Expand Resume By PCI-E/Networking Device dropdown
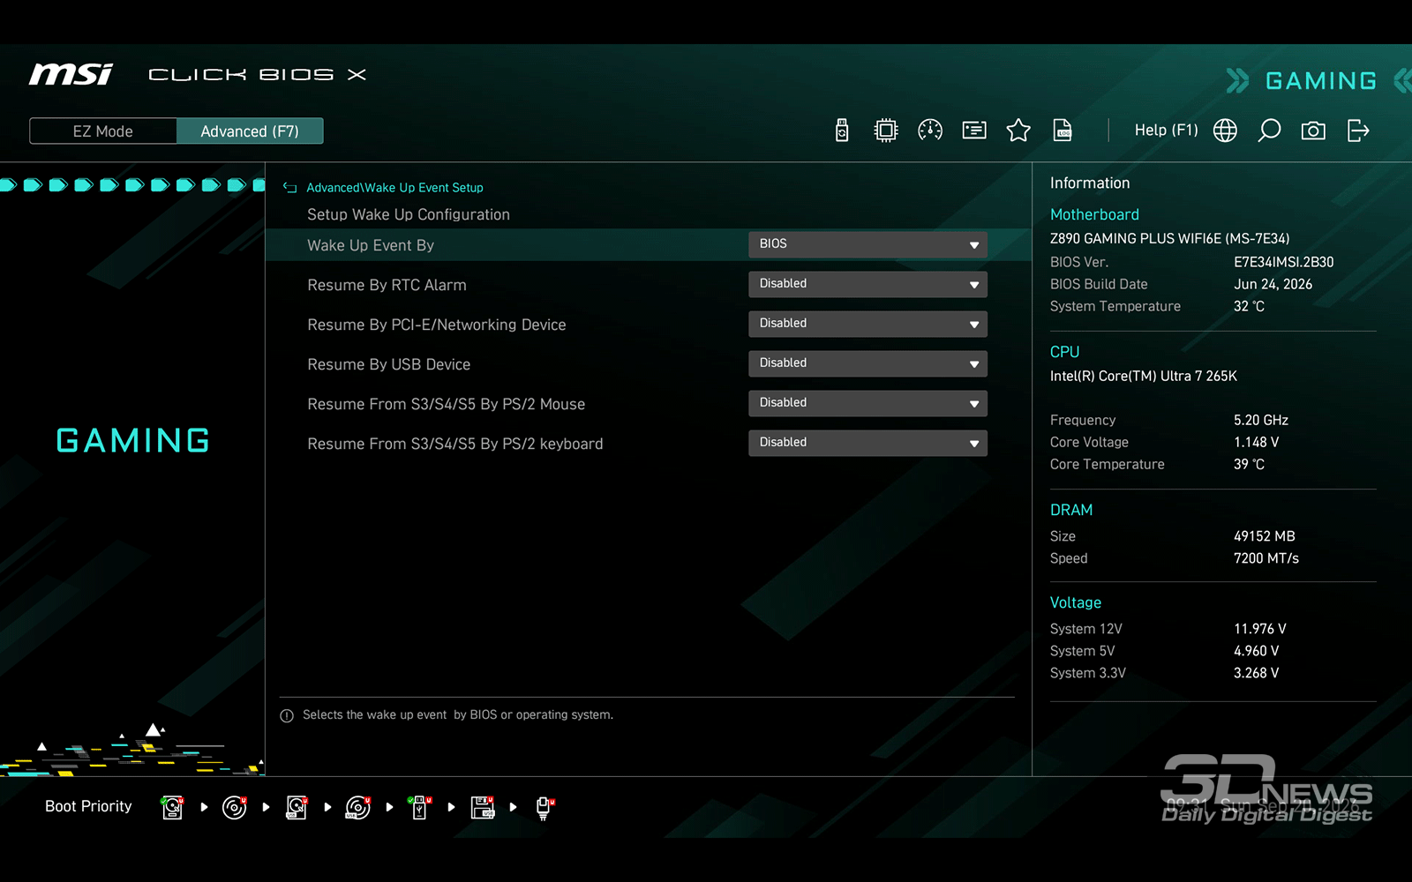The height and width of the screenshot is (882, 1412). pyautogui.click(x=867, y=324)
